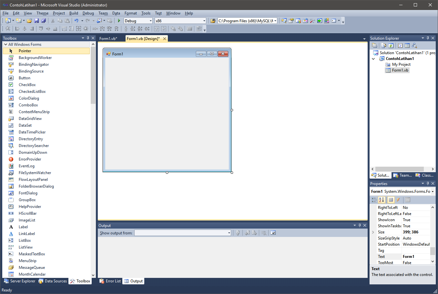Set TopMost property to True
This screenshot has height=294, width=438.
pos(416,262)
